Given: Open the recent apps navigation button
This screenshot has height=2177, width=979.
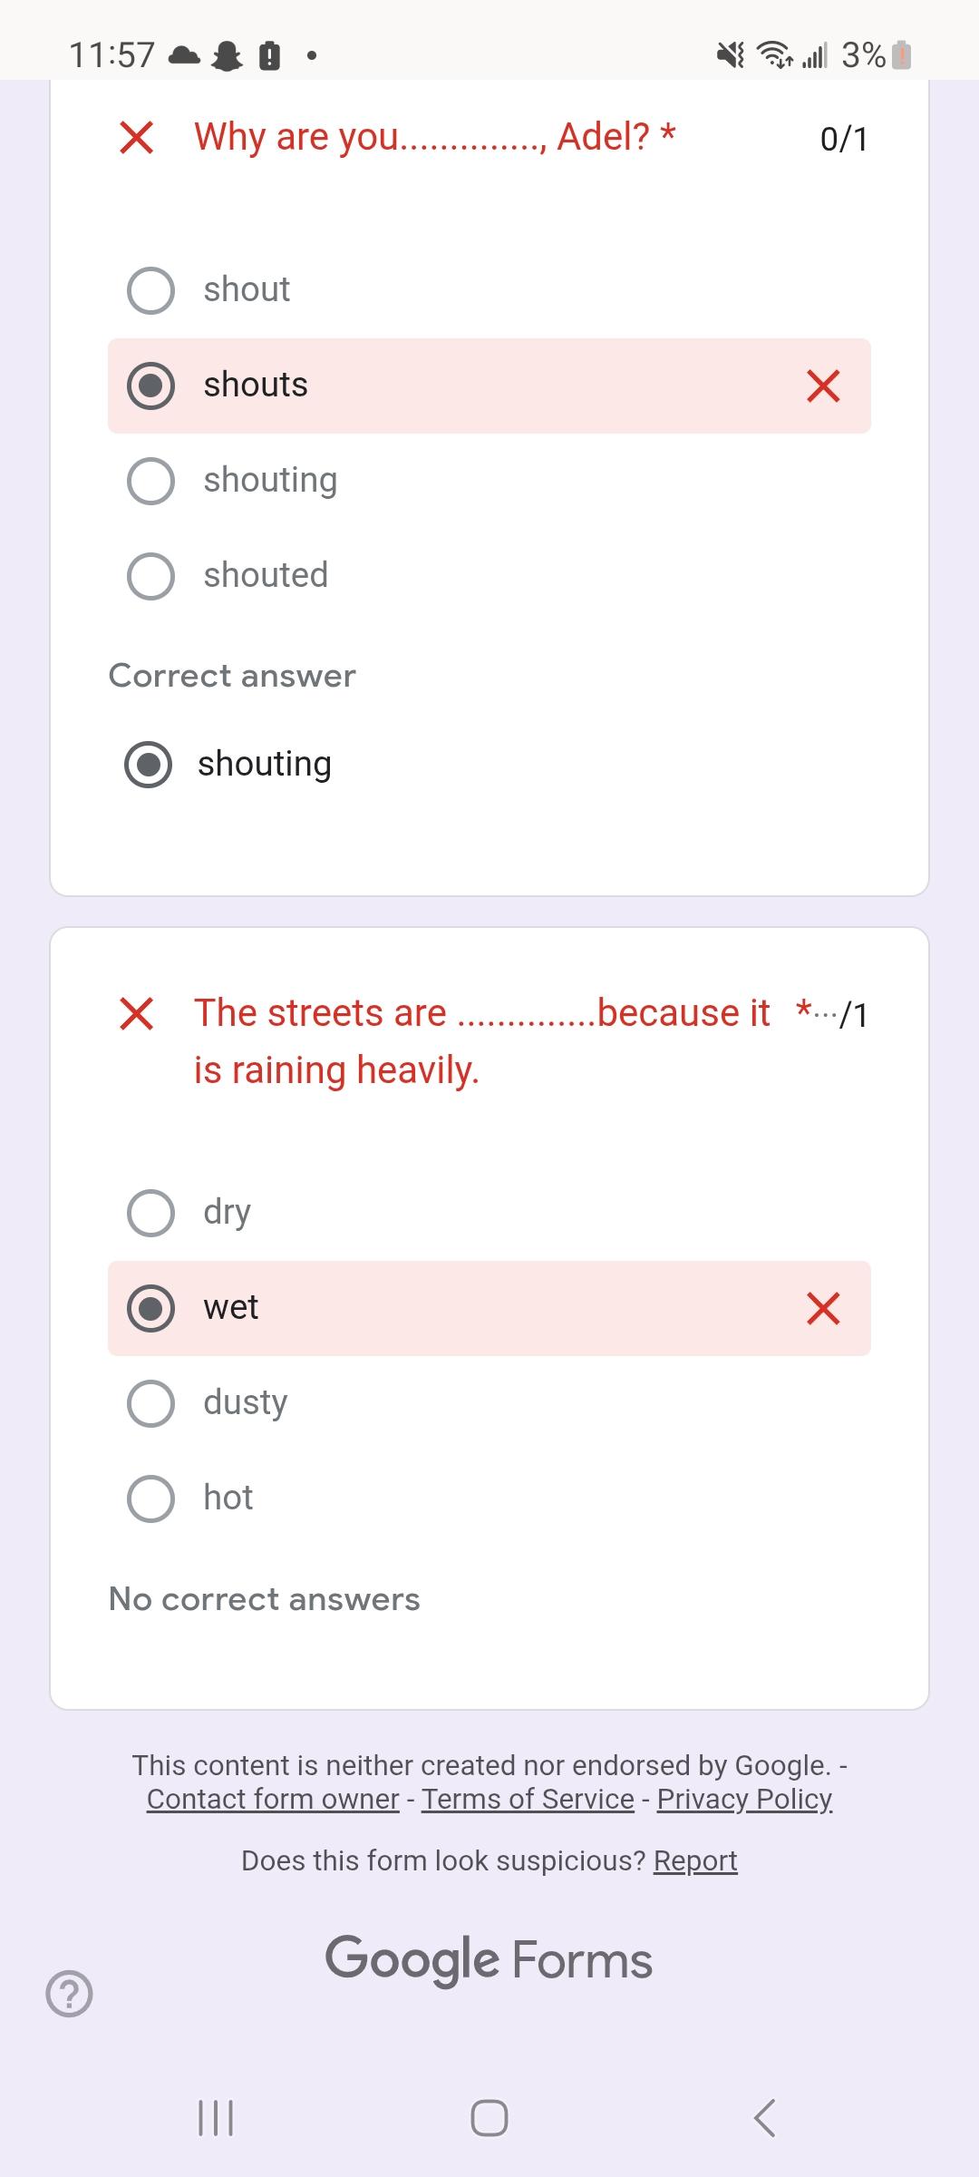Looking at the screenshot, I should click(216, 2118).
